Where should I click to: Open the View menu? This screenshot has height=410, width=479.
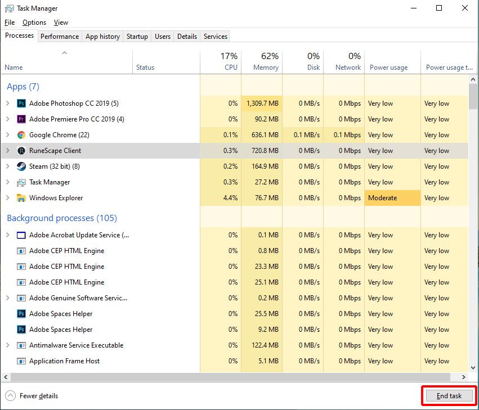(61, 22)
